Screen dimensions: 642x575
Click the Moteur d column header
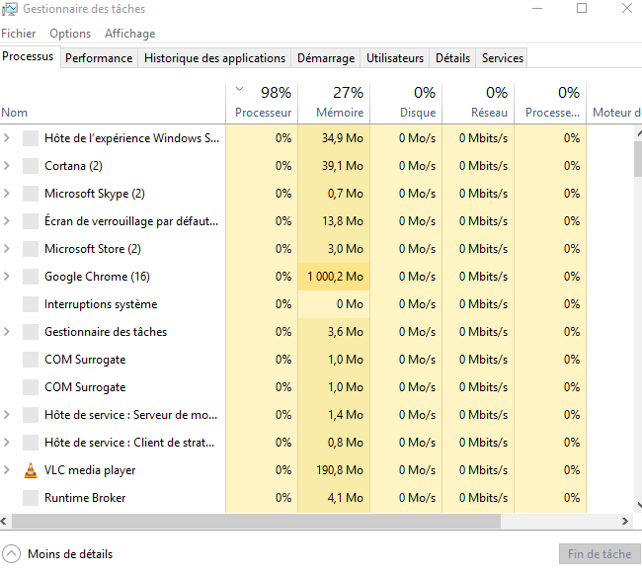pyautogui.click(x=614, y=103)
